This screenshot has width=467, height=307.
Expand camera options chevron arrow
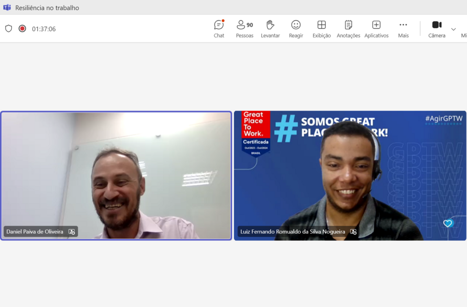(x=453, y=29)
